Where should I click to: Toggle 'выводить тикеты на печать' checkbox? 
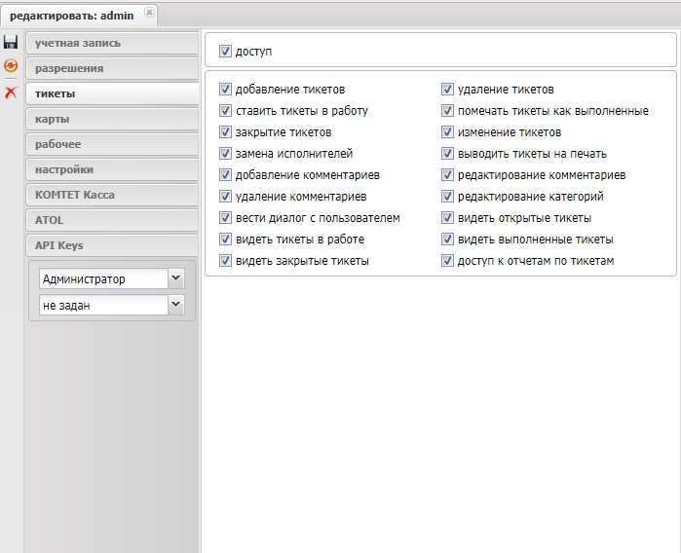point(448,154)
